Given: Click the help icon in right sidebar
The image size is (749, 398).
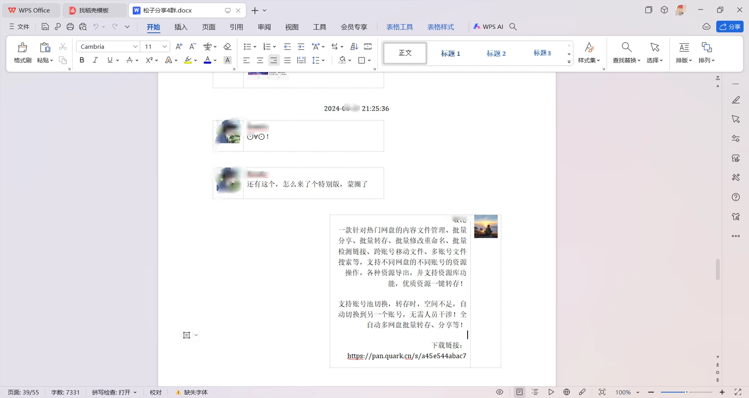Looking at the screenshot, I should (x=735, y=197).
